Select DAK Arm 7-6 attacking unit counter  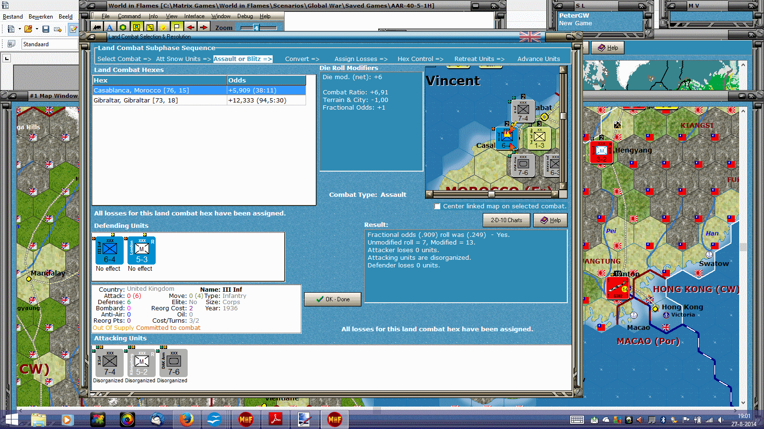click(173, 363)
